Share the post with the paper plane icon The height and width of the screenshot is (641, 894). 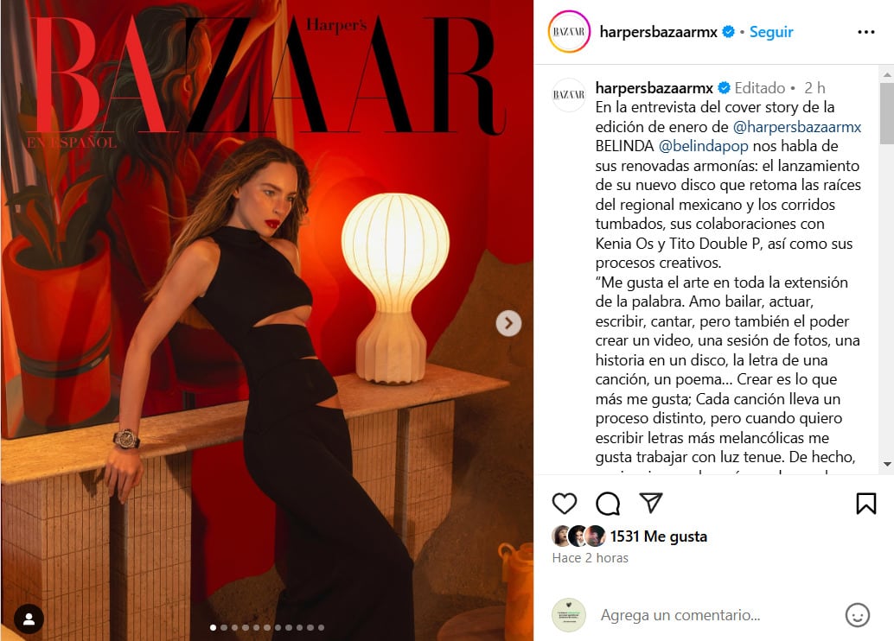[650, 502]
